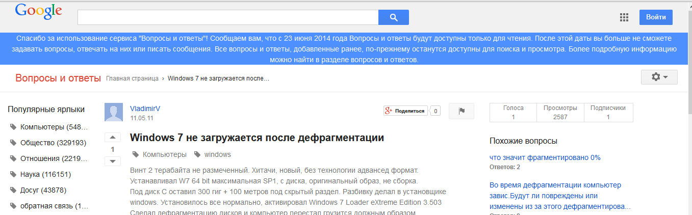Click the question title Windows 7 не загружается
The width and height of the screenshot is (692, 215).
(x=257, y=138)
